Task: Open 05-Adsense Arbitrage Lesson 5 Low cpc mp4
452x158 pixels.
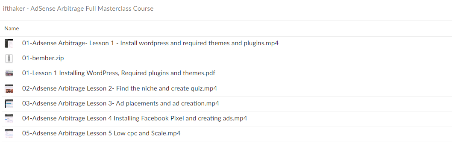Action: (101, 133)
